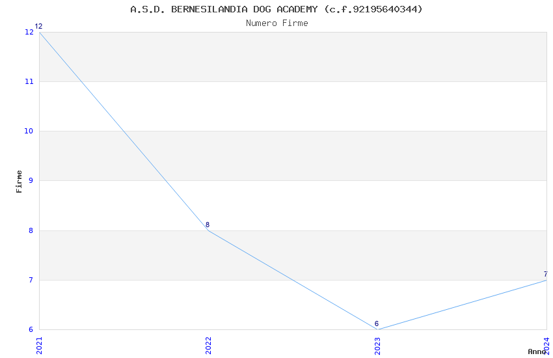Image resolution: width=553 pixels, height=358 pixels.
Task: Click the y-axis tick label 7
Action: point(31,280)
